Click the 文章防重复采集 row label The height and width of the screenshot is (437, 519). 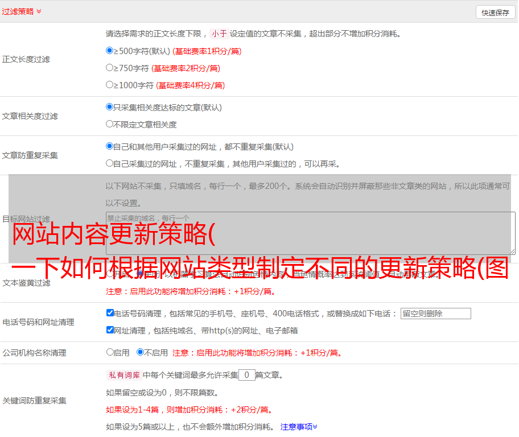pyautogui.click(x=30, y=155)
